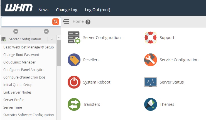The image size is (206, 120).
Task: Open the Server Configuration icon tile
Action: [x=74, y=38]
